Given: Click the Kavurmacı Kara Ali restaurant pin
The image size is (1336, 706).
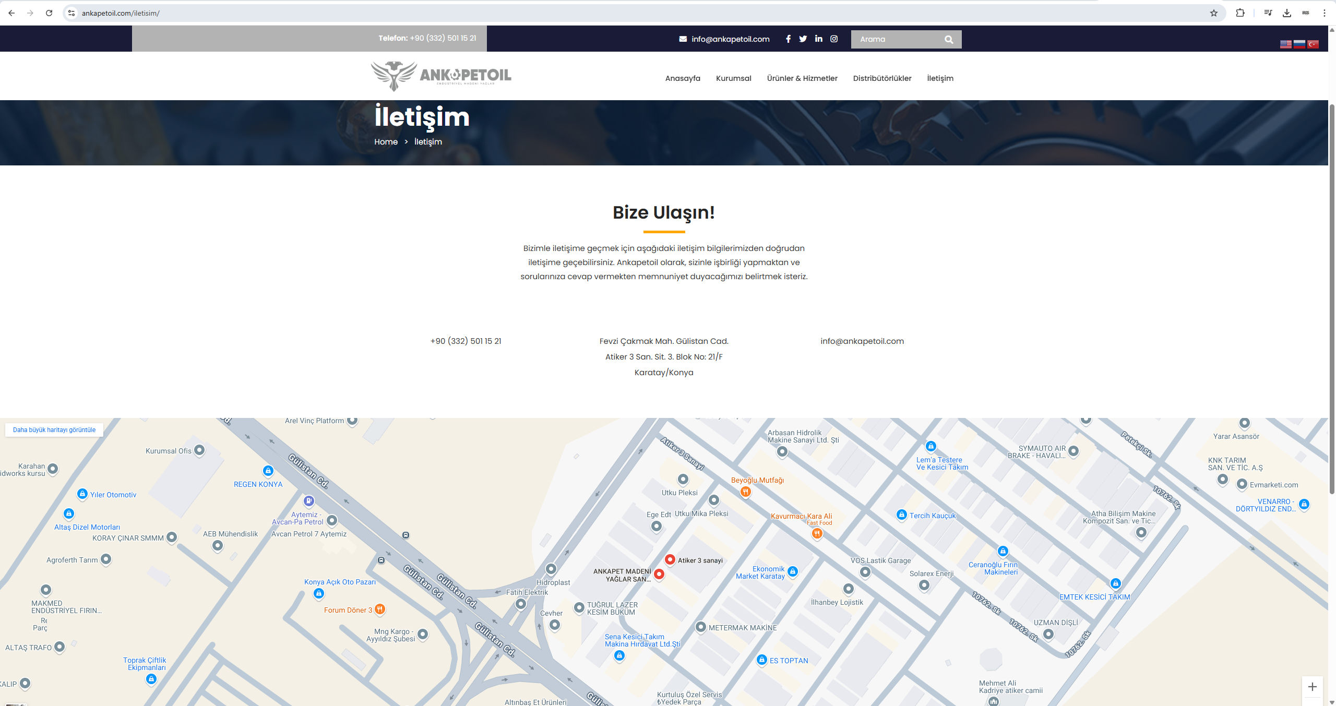Looking at the screenshot, I should pyautogui.click(x=817, y=533).
